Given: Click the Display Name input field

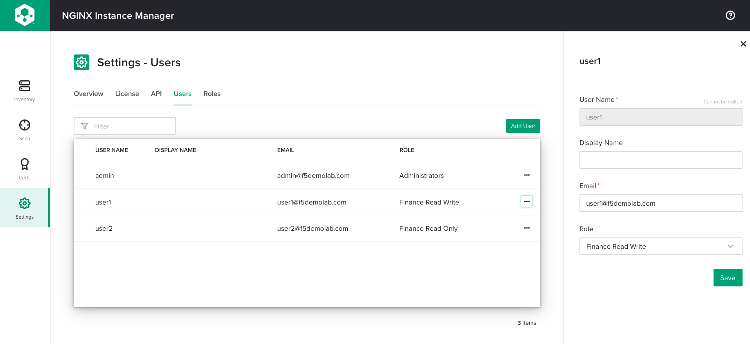Looking at the screenshot, I should coord(661,160).
